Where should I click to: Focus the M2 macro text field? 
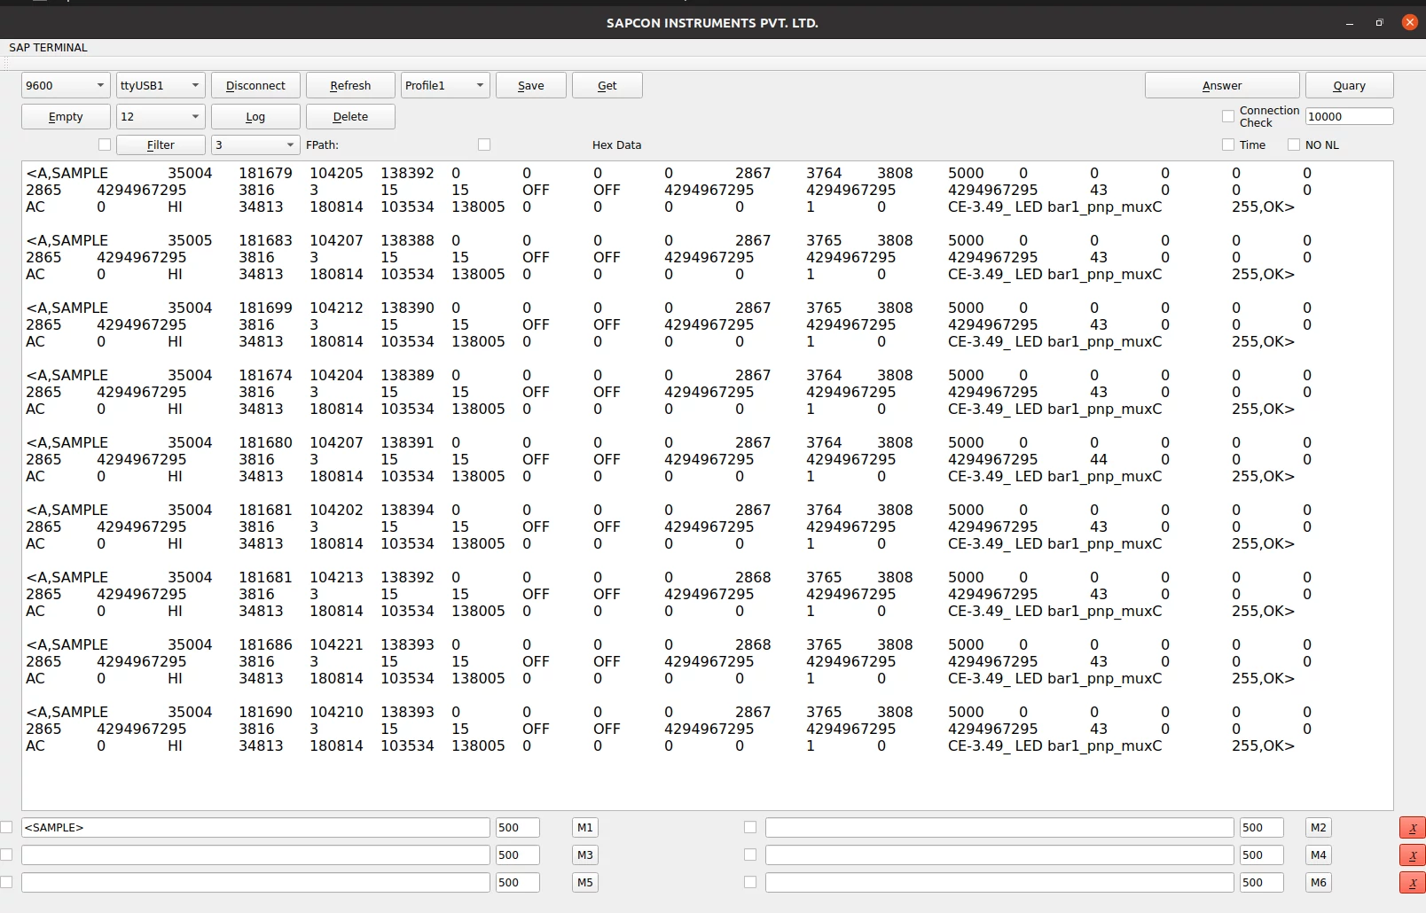click(x=999, y=827)
